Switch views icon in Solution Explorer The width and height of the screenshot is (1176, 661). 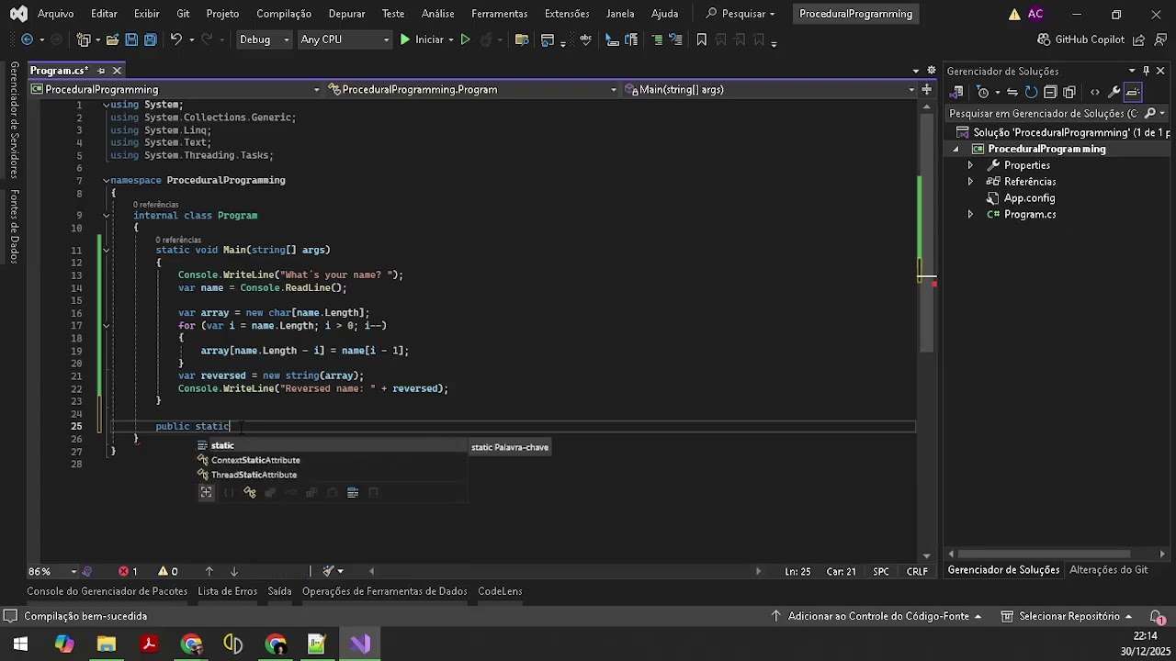coord(956,92)
